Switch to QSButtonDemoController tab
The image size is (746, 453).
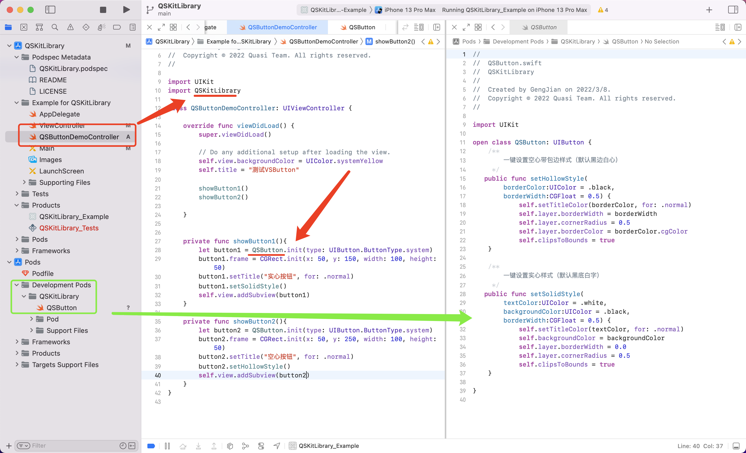[x=277, y=27]
